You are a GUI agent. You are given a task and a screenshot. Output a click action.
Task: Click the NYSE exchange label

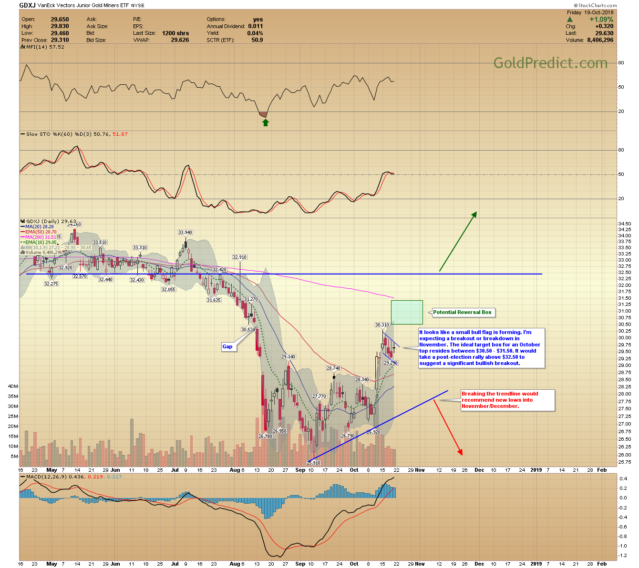138,5
